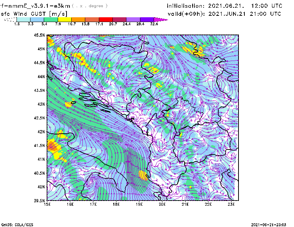Screen dimensions: 294x227
Task: Click the 17E longitude label
Action: point(93,204)
